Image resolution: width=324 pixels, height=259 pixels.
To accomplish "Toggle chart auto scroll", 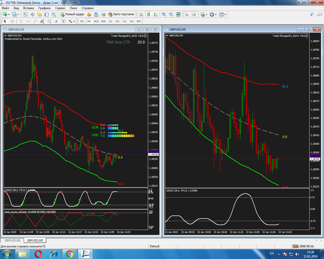I will 187,14.
